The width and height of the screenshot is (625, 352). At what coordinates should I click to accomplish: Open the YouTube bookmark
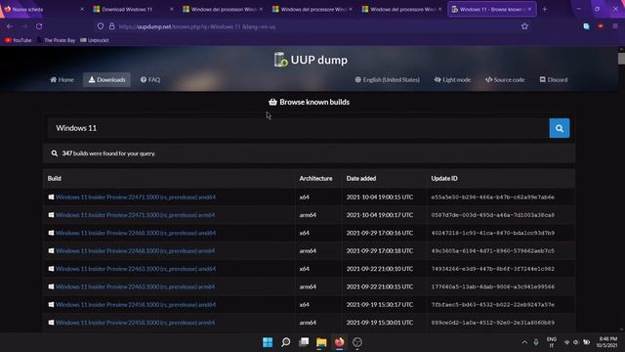click(x=18, y=40)
